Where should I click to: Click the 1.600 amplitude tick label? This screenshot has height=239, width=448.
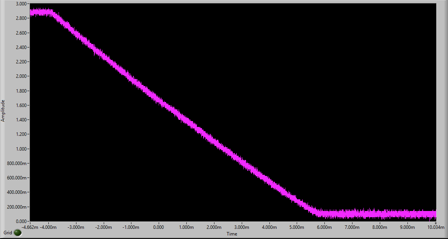point(21,105)
